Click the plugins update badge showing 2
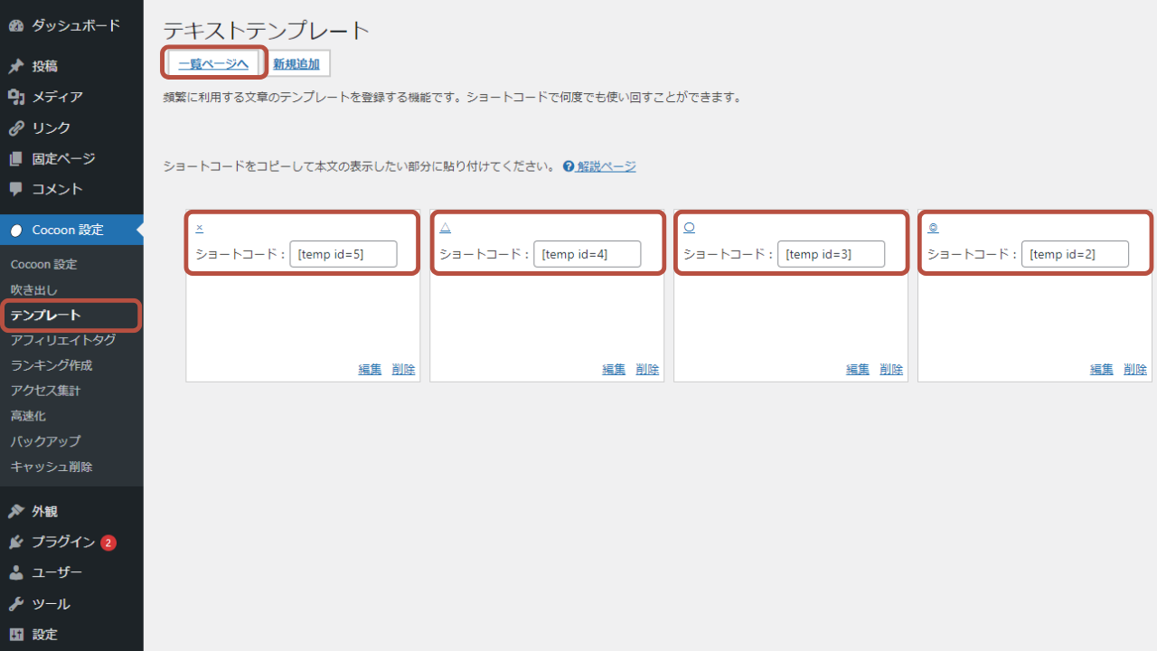This screenshot has height=651, width=1157. (108, 542)
